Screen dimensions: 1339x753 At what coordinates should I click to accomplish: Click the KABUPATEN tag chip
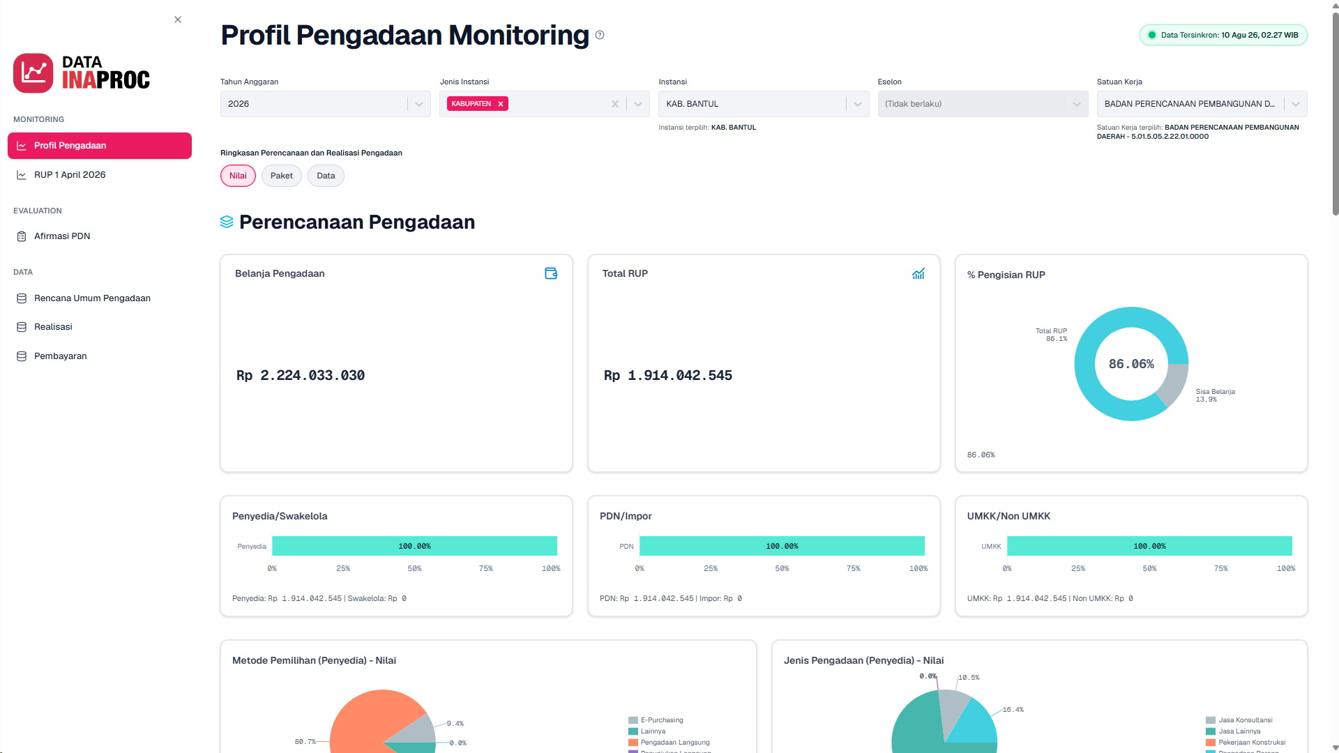click(478, 104)
